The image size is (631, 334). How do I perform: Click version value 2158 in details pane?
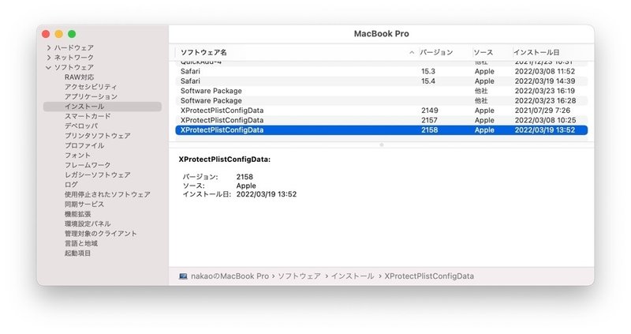(x=245, y=177)
